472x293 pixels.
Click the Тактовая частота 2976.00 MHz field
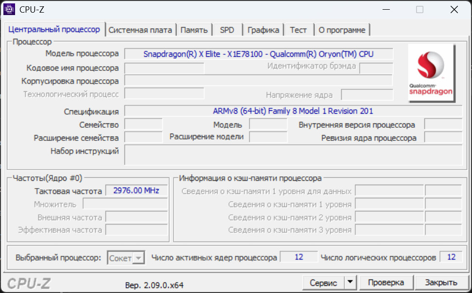[137, 190]
